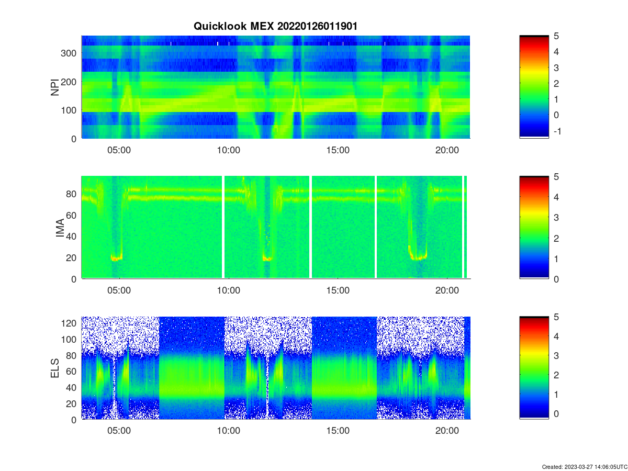Click inside the NPI spectrogram plot

[276, 87]
